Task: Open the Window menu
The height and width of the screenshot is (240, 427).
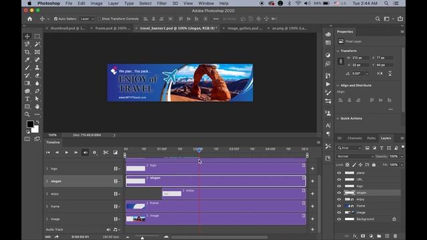Action: (206, 3)
